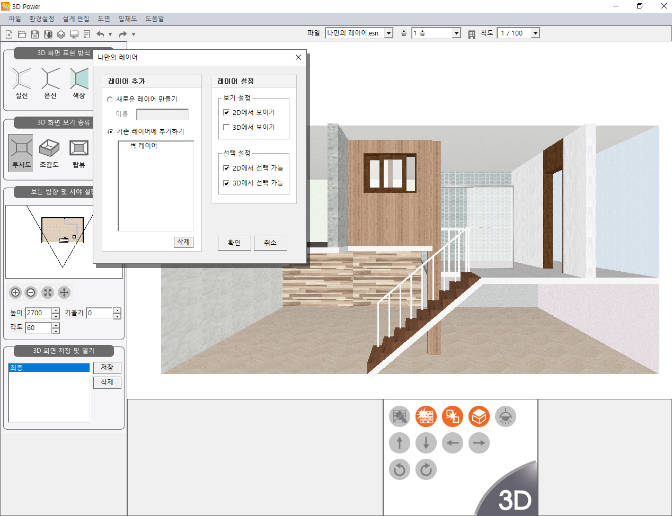Click the 취소 button in dialog
This screenshot has height=516, width=672.
pos(270,243)
